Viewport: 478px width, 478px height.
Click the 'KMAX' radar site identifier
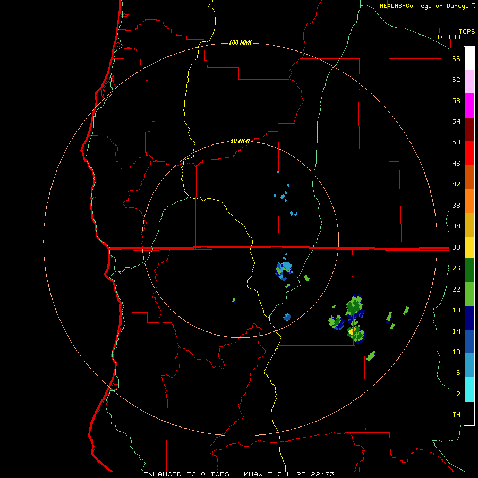(x=254, y=474)
